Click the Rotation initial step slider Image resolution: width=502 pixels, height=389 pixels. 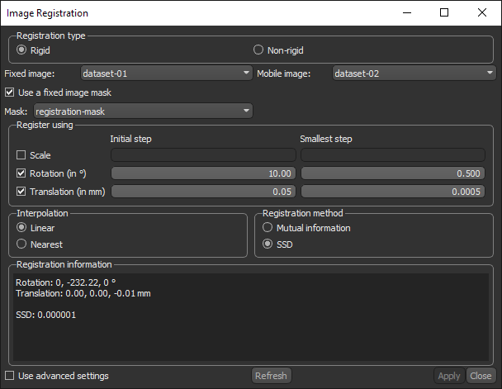203,173
